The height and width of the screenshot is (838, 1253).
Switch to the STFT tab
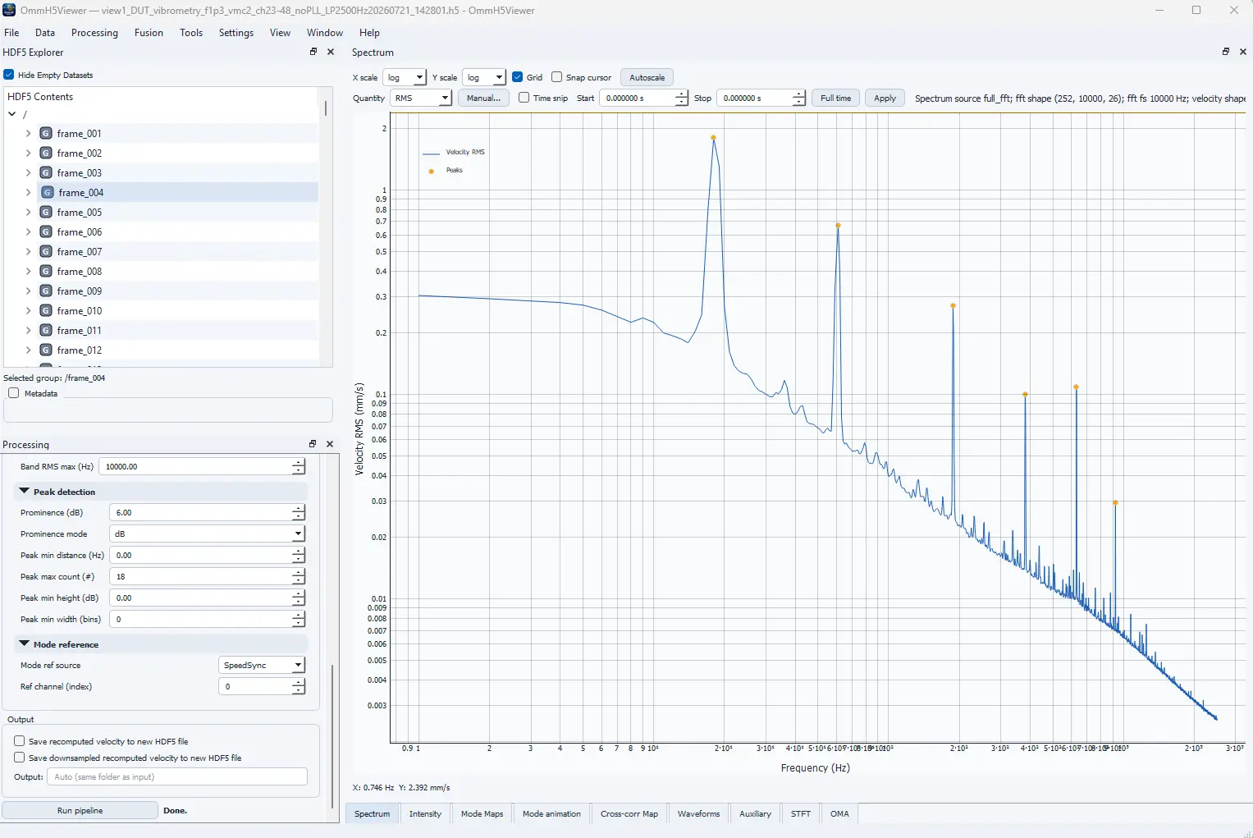(801, 813)
